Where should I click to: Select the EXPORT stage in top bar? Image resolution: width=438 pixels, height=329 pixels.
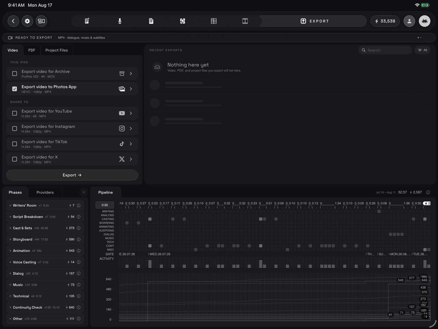313,21
